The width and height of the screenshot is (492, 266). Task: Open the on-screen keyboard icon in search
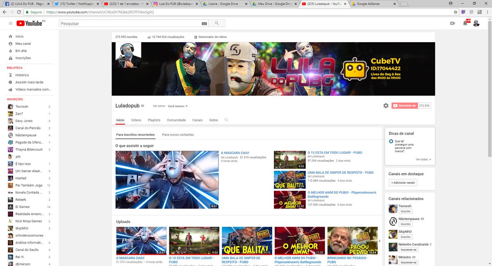click(204, 24)
